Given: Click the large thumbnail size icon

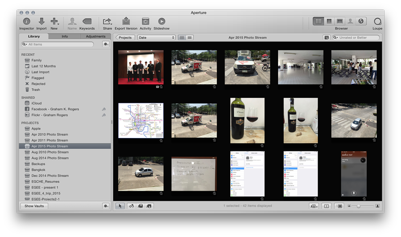Looking at the screenshot, I should click(377, 206).
